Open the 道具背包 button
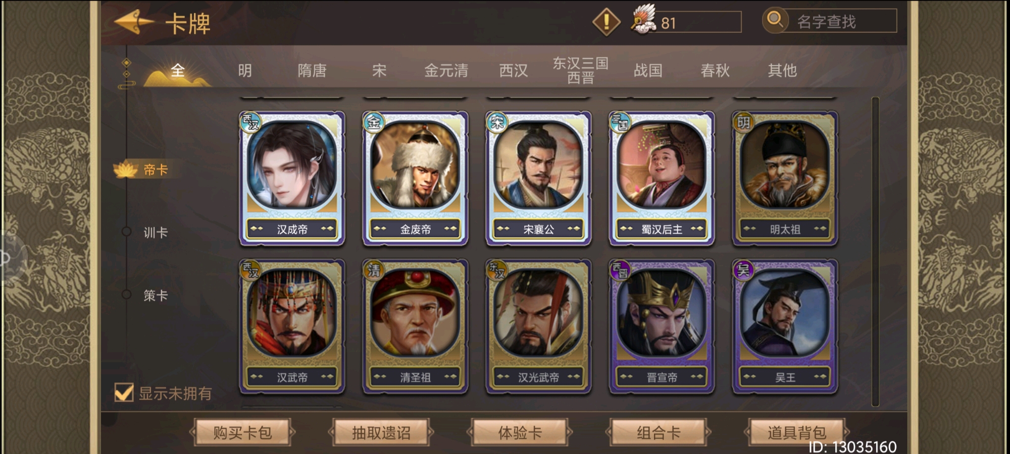This screenshot has height=454, width=1010. click(797, 432)
